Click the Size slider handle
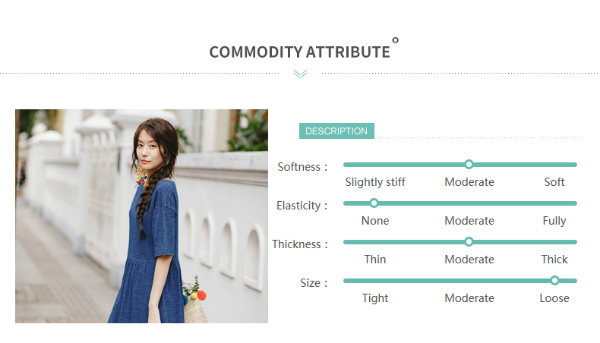 pos(554,280)
